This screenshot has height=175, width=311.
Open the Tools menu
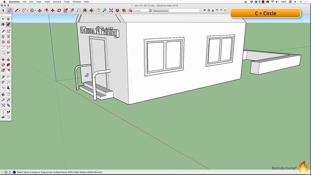coord(67,2)
